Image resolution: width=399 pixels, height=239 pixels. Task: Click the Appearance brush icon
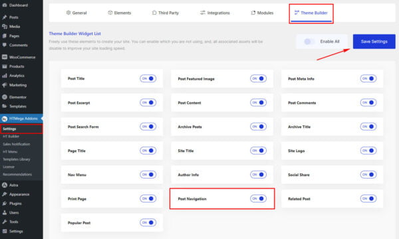pos(5,195)
